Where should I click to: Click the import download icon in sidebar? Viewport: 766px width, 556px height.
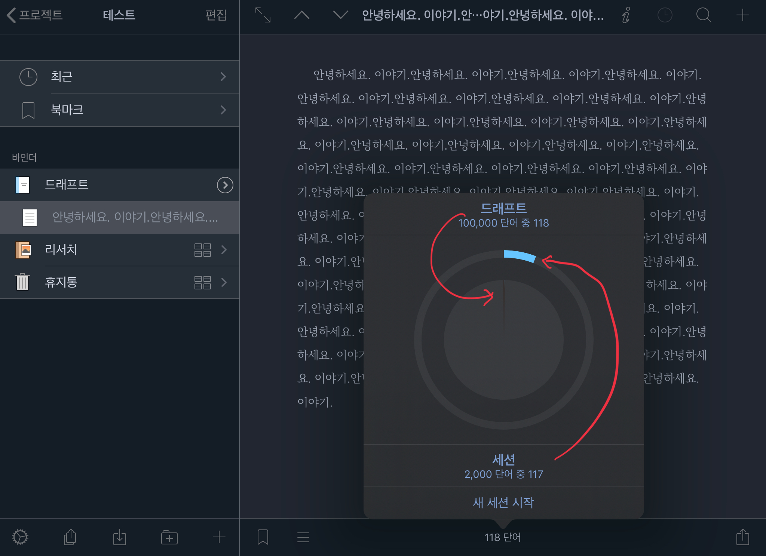click(120, 537)
